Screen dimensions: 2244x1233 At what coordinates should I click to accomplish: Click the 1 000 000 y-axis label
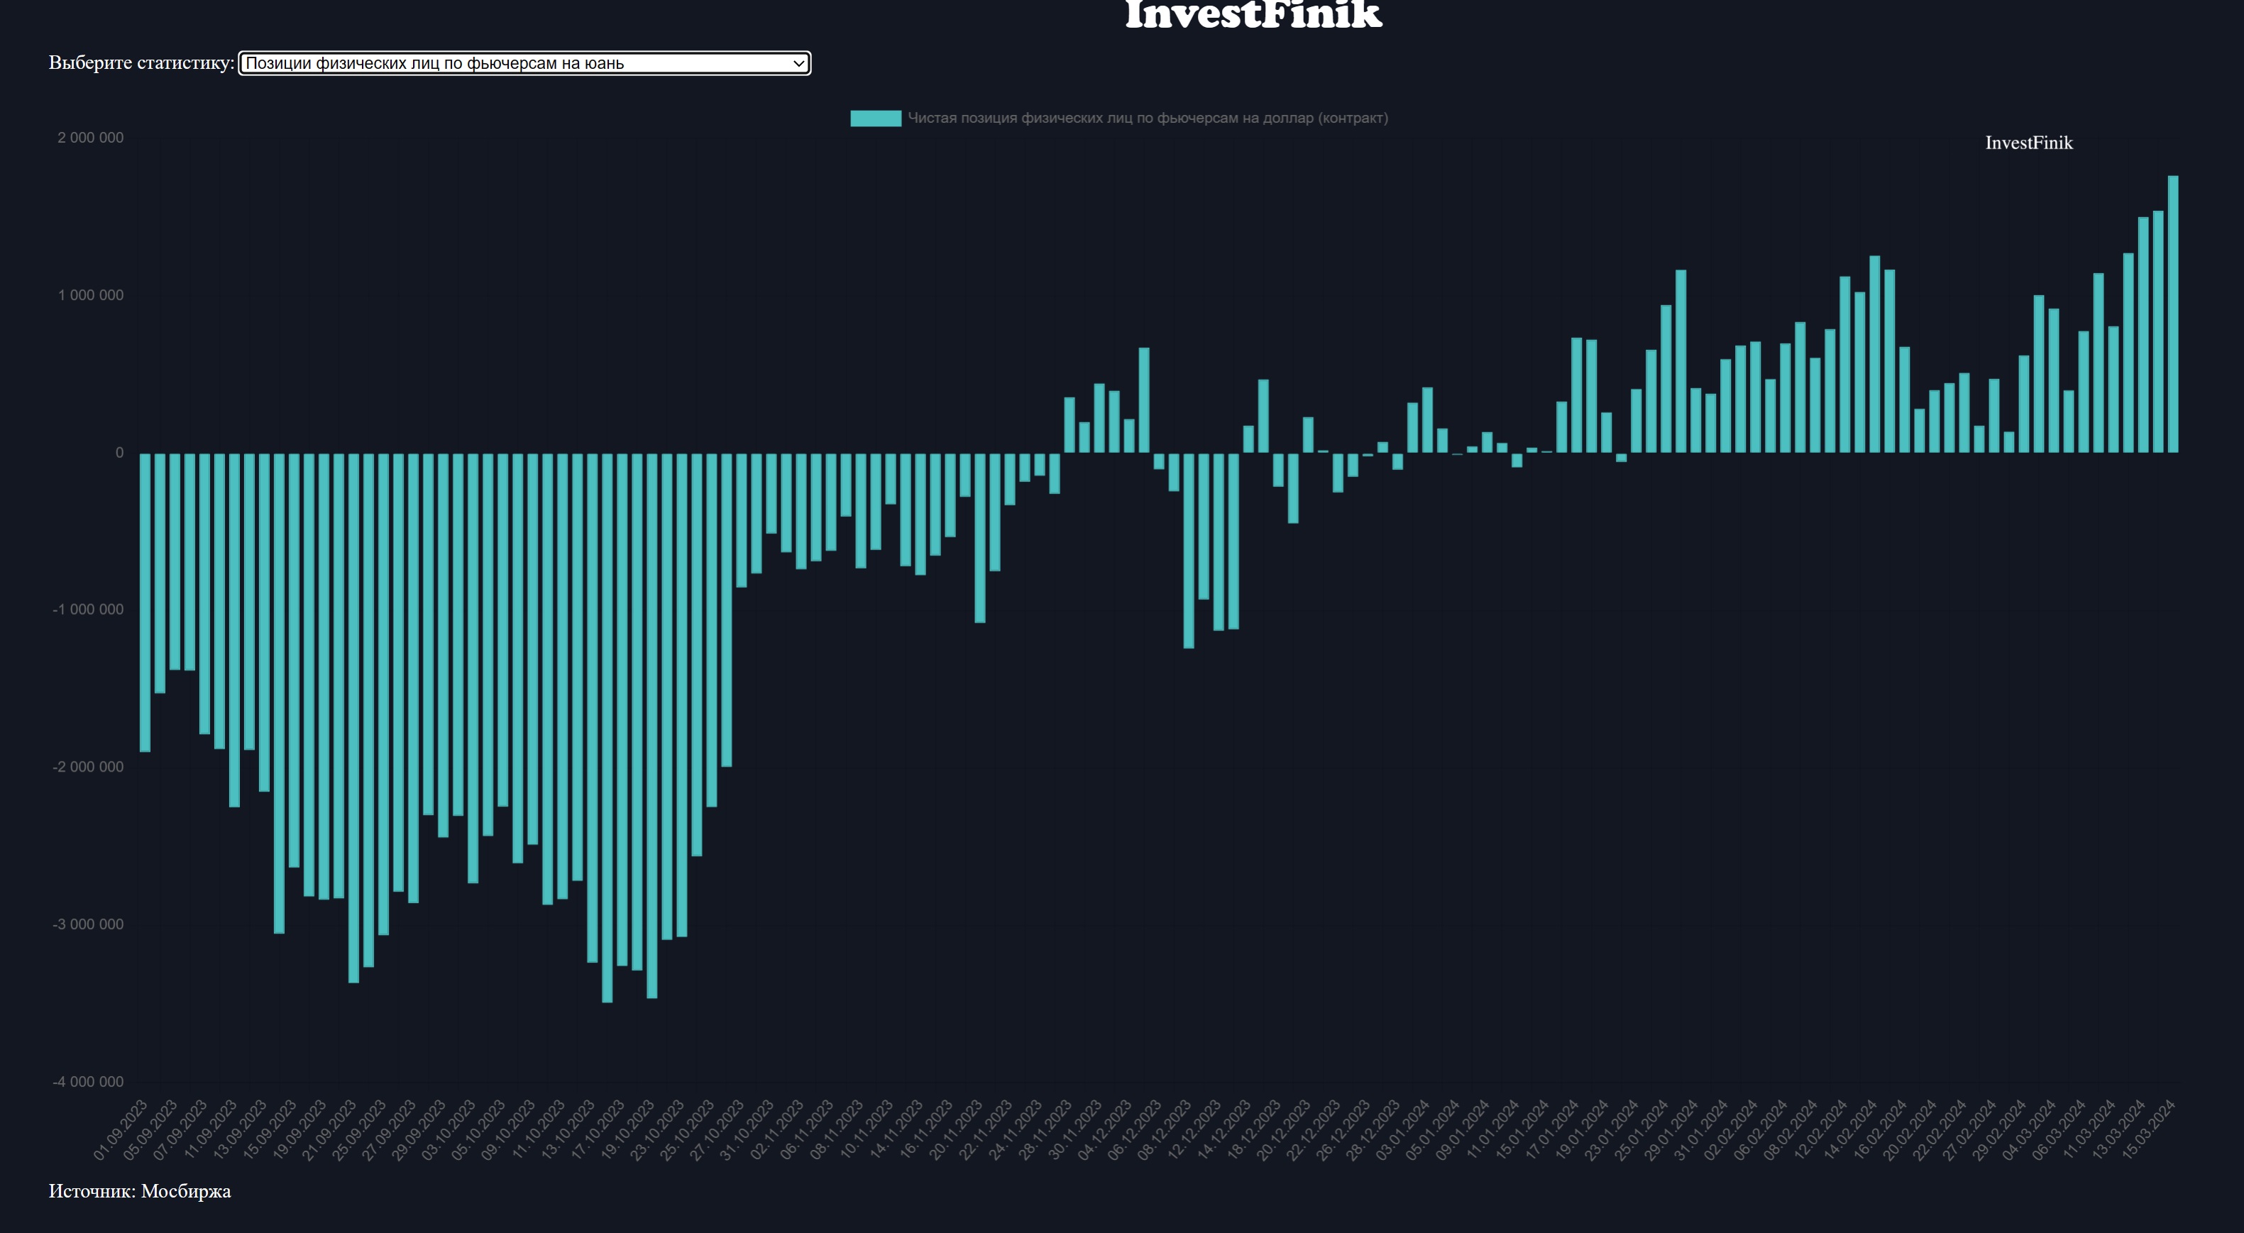pos(91,295)
